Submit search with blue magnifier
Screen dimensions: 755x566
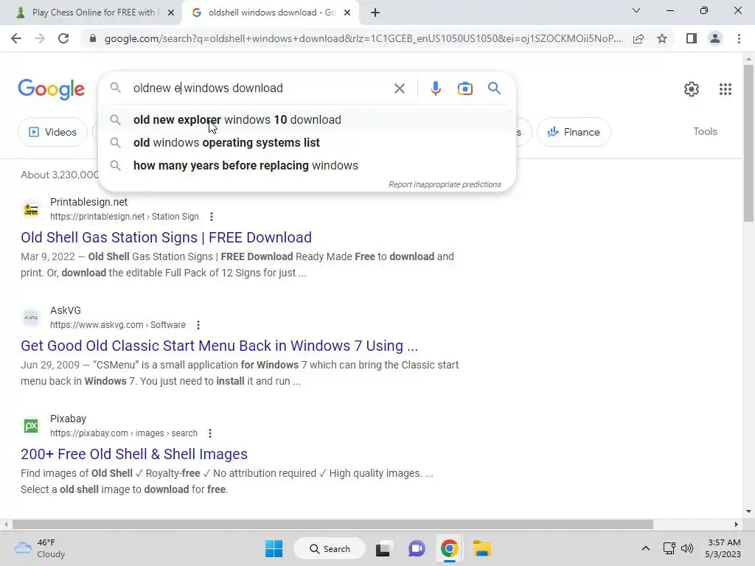[x=494, y=88]
